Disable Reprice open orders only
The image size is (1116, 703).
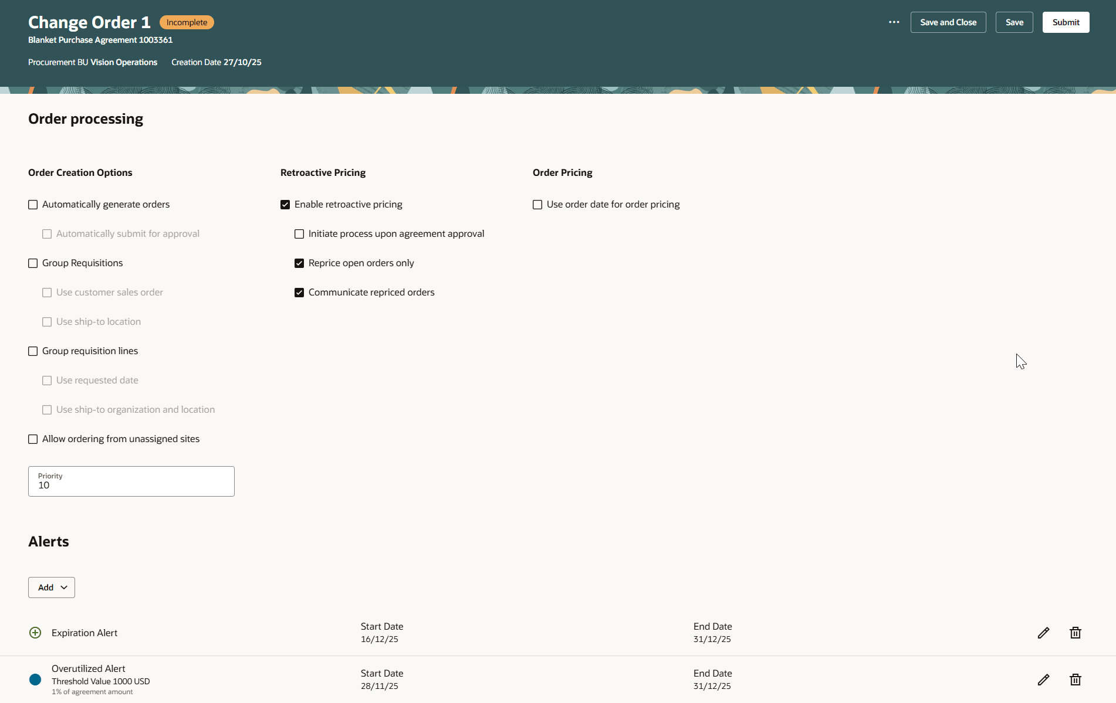[299, 263]
